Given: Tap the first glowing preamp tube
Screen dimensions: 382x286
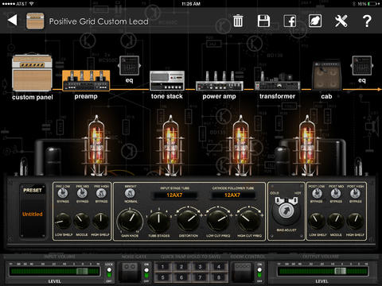Looking at the screenshot, I should click(x=96, y=145).
